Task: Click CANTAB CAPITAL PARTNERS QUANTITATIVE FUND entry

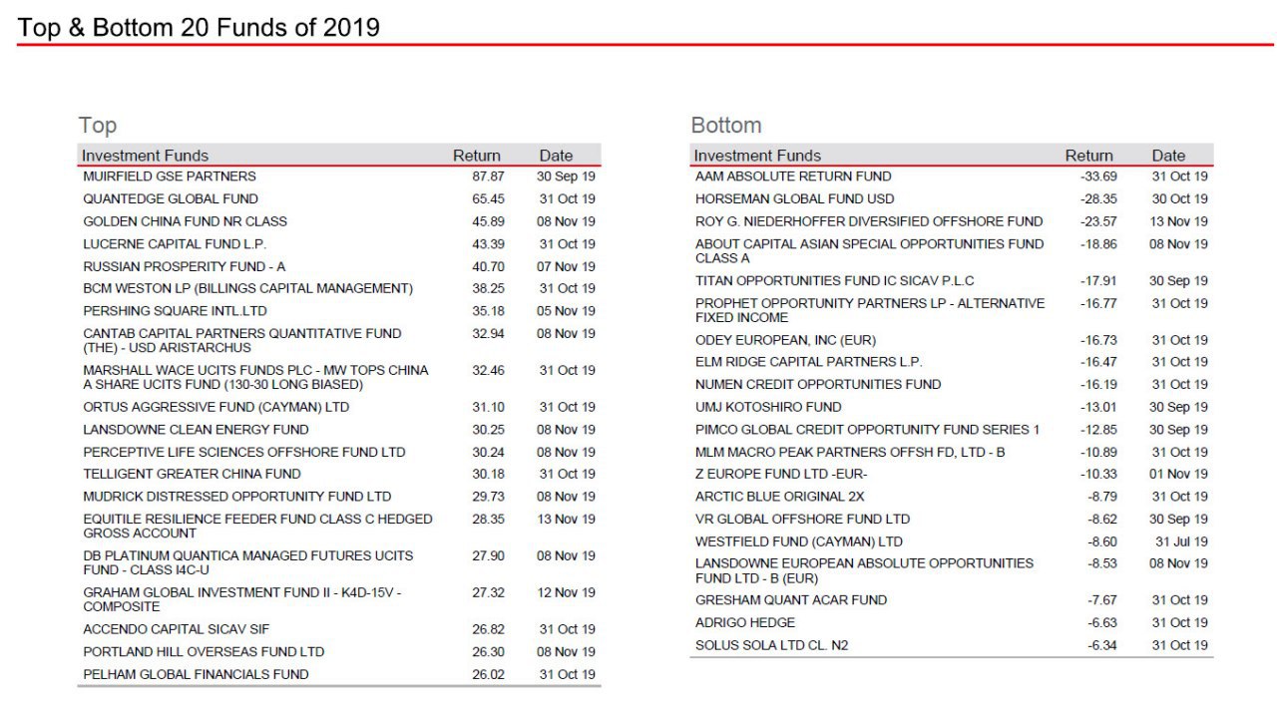Action: [242, 340]
